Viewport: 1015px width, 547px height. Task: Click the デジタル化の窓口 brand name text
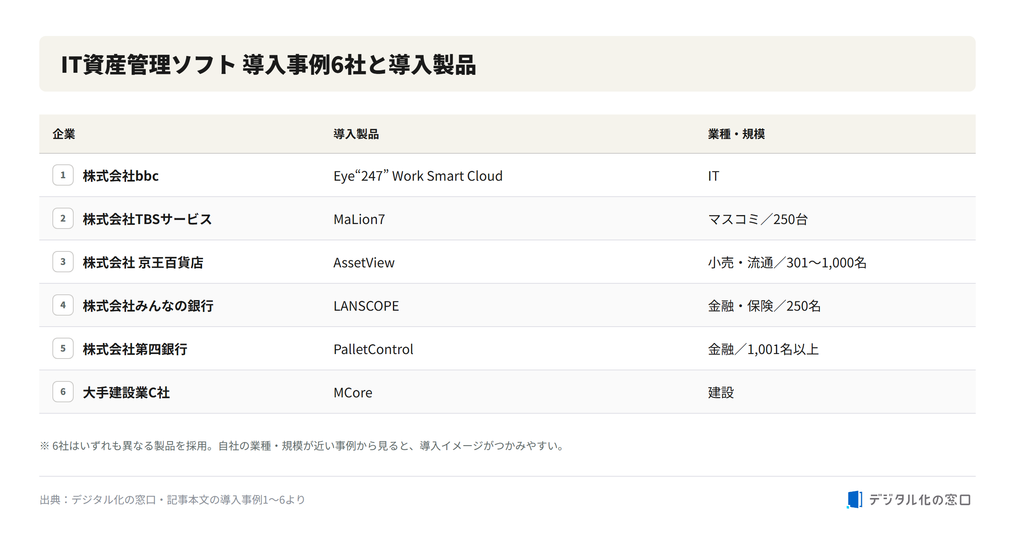coord(920,500)
